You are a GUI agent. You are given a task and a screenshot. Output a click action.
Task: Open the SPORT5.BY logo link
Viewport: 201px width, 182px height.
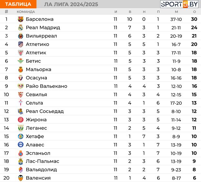point(179,4)
